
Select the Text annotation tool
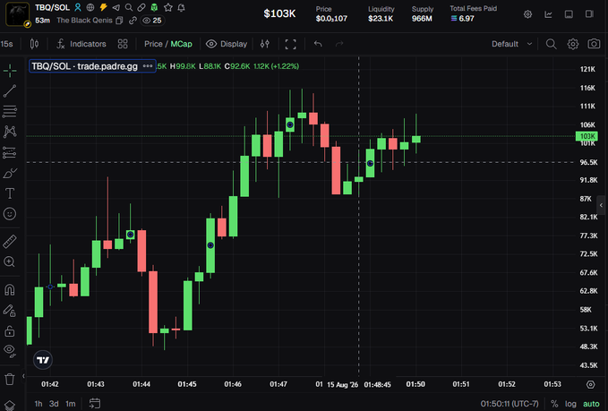pos(10,193)
